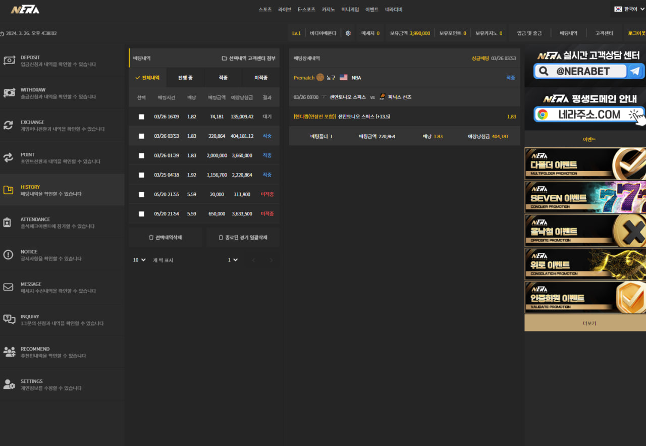Open the EXCHANGE arrows icon
The image size is (646, 446).
[x=9, y=125]
